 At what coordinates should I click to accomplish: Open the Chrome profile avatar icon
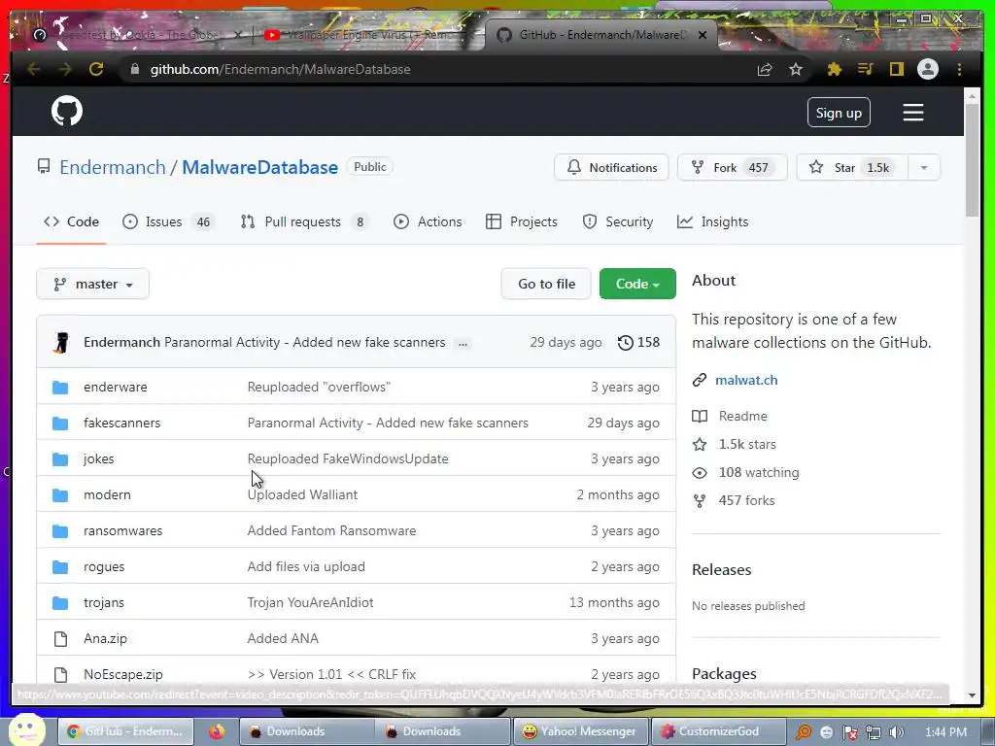(928, 69)
